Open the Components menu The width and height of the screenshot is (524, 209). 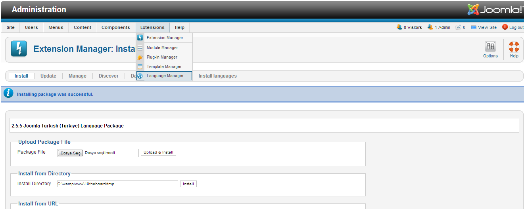coord(116,27)
